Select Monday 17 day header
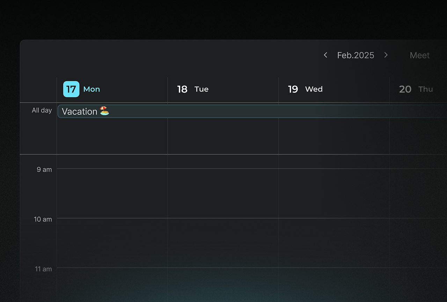Viewport: 447px width, 302px height. pyautogui.click(x=82, y=89)
